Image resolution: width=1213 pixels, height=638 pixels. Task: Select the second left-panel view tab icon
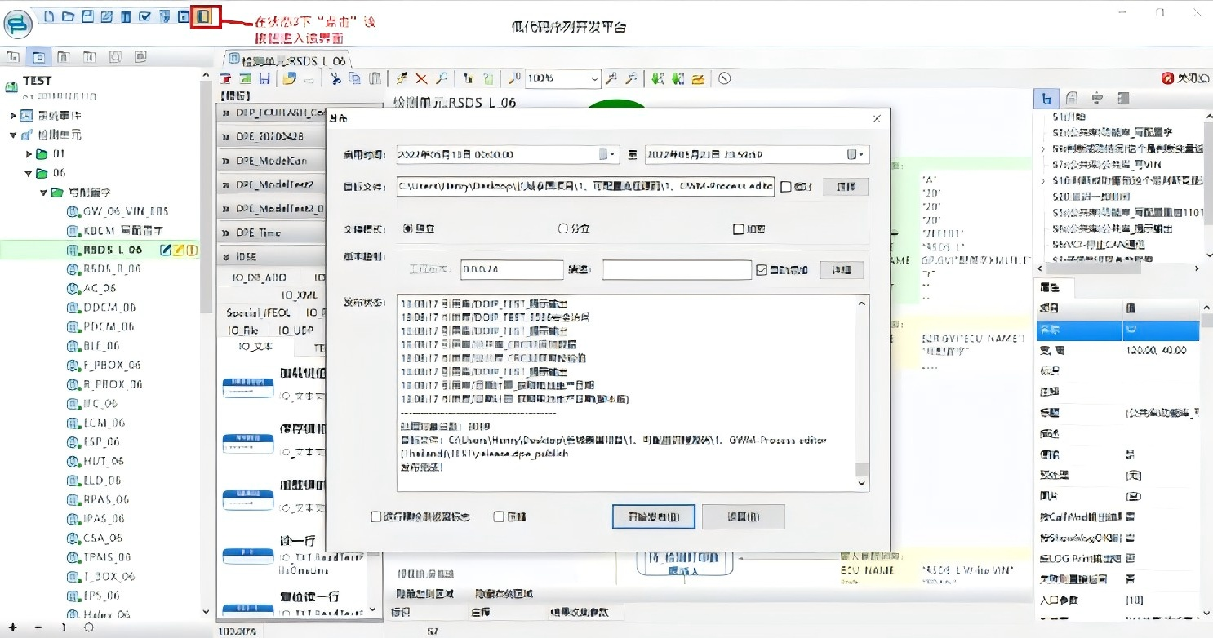[x=38, y=57]
